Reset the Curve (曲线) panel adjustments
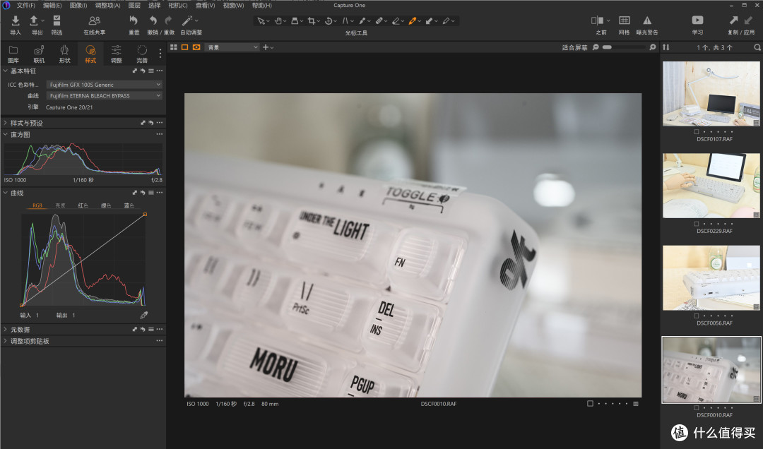The width and height of the screenshot is (763, 449). coord(143,193)
